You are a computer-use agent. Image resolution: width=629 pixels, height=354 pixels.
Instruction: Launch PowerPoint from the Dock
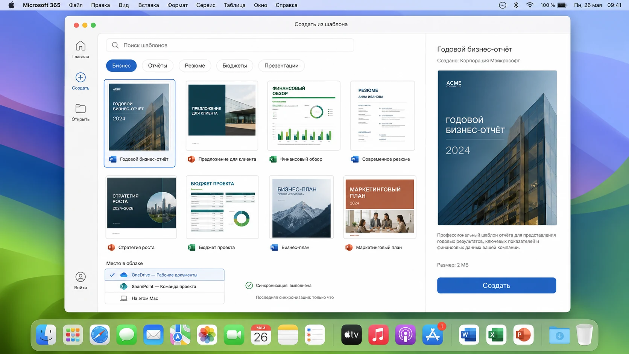pos(523,334)
